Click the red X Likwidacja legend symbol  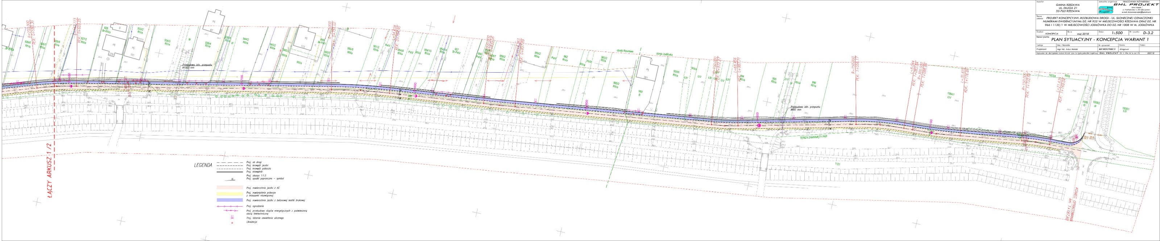[232, 222]
